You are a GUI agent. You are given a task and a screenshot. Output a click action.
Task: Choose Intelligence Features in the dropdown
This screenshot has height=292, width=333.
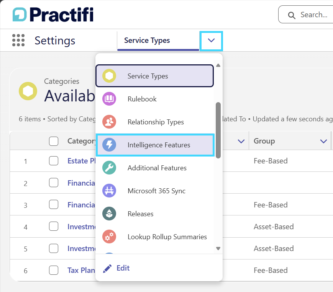pos(155,145)
